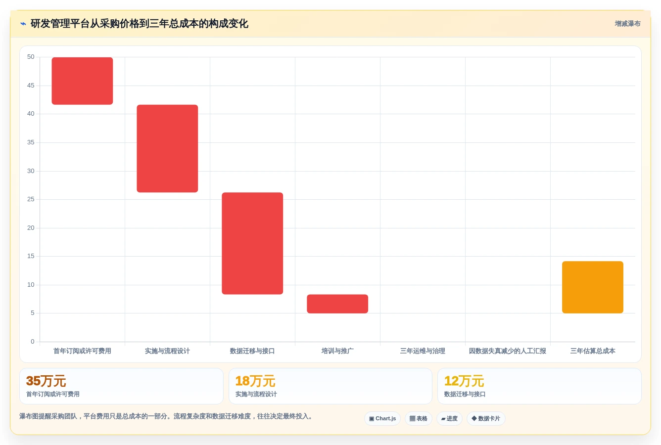This screenshot has width=661, height=445.
Task: Click the red 培训与推广 bar
Action: click(x=337, y=304)
